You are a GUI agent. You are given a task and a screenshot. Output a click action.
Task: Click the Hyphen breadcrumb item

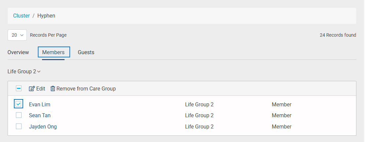tap(46, 16)
